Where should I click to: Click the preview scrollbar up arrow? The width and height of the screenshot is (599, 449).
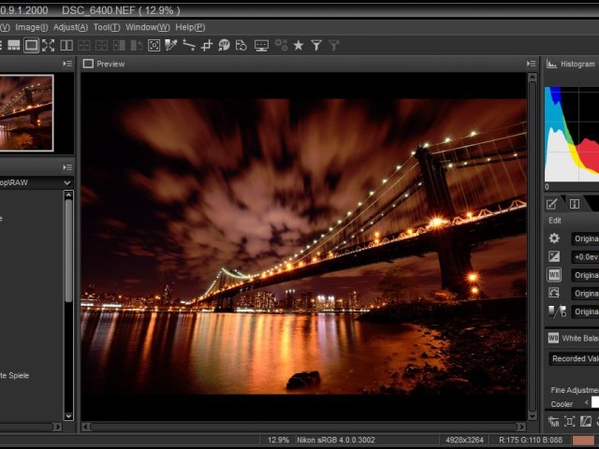click(533, 78)
